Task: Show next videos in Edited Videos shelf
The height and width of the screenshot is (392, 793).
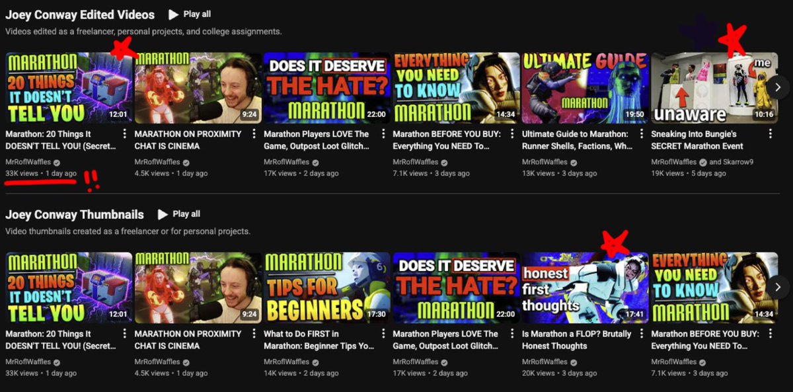Action: coord(778,87)
